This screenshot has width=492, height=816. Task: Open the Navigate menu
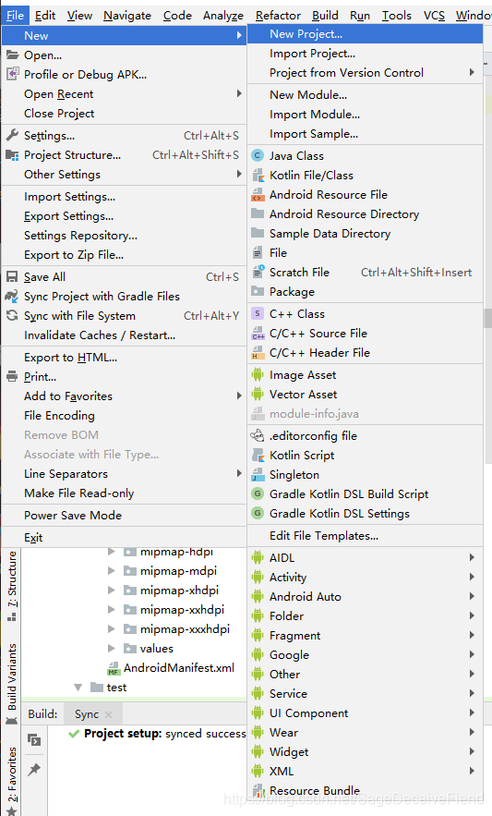(x=127, y=16)
